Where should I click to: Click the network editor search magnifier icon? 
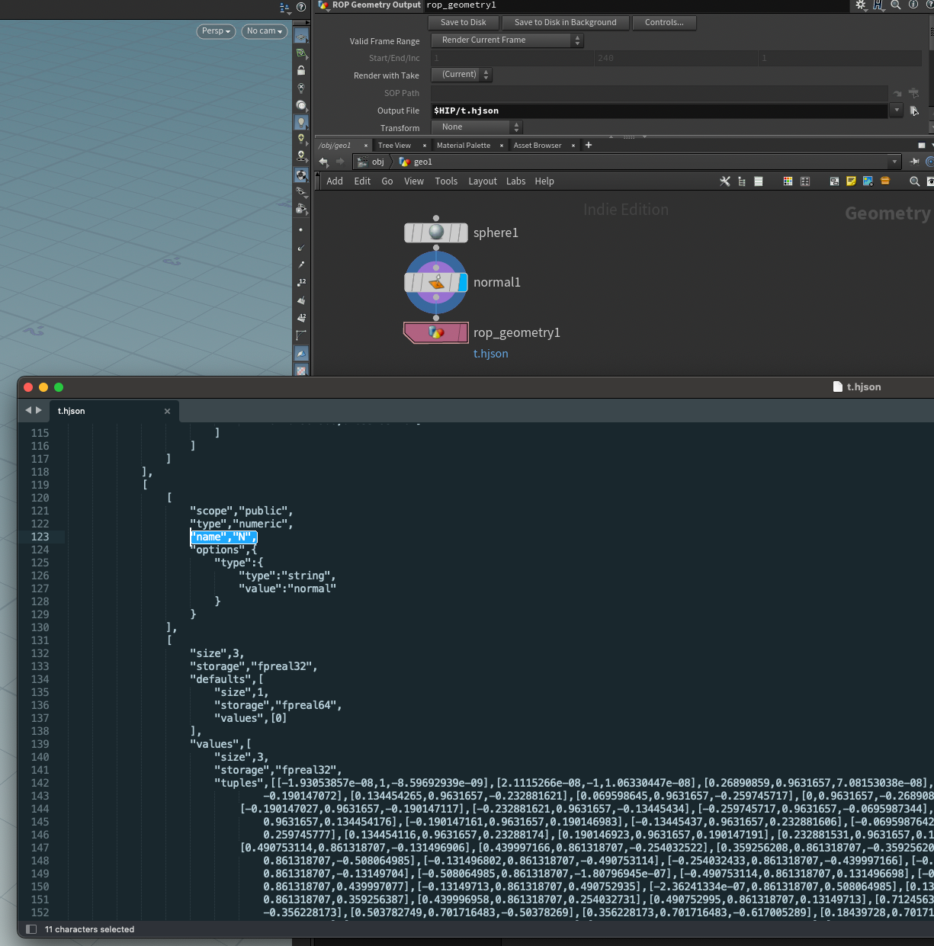[x=914, y=181]
